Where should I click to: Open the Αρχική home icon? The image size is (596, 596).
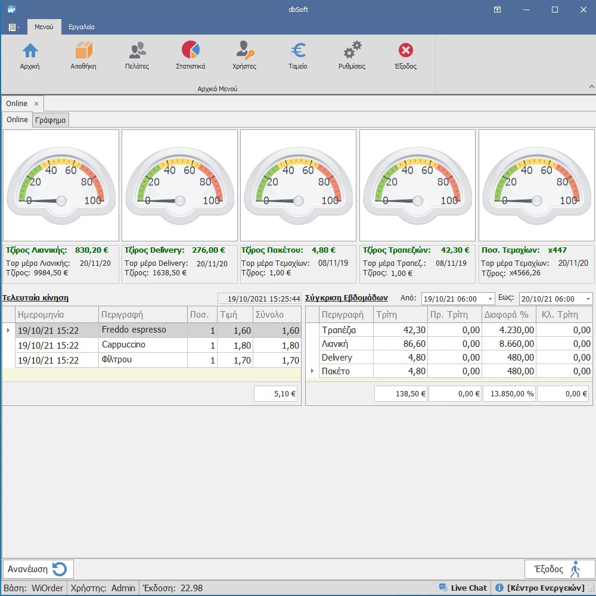[x=30, y=51]
